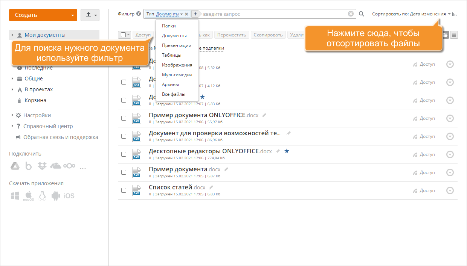Click the Скопировать toolbar button
The height and width of the screenshot is (266, 467).
(268, 35)
